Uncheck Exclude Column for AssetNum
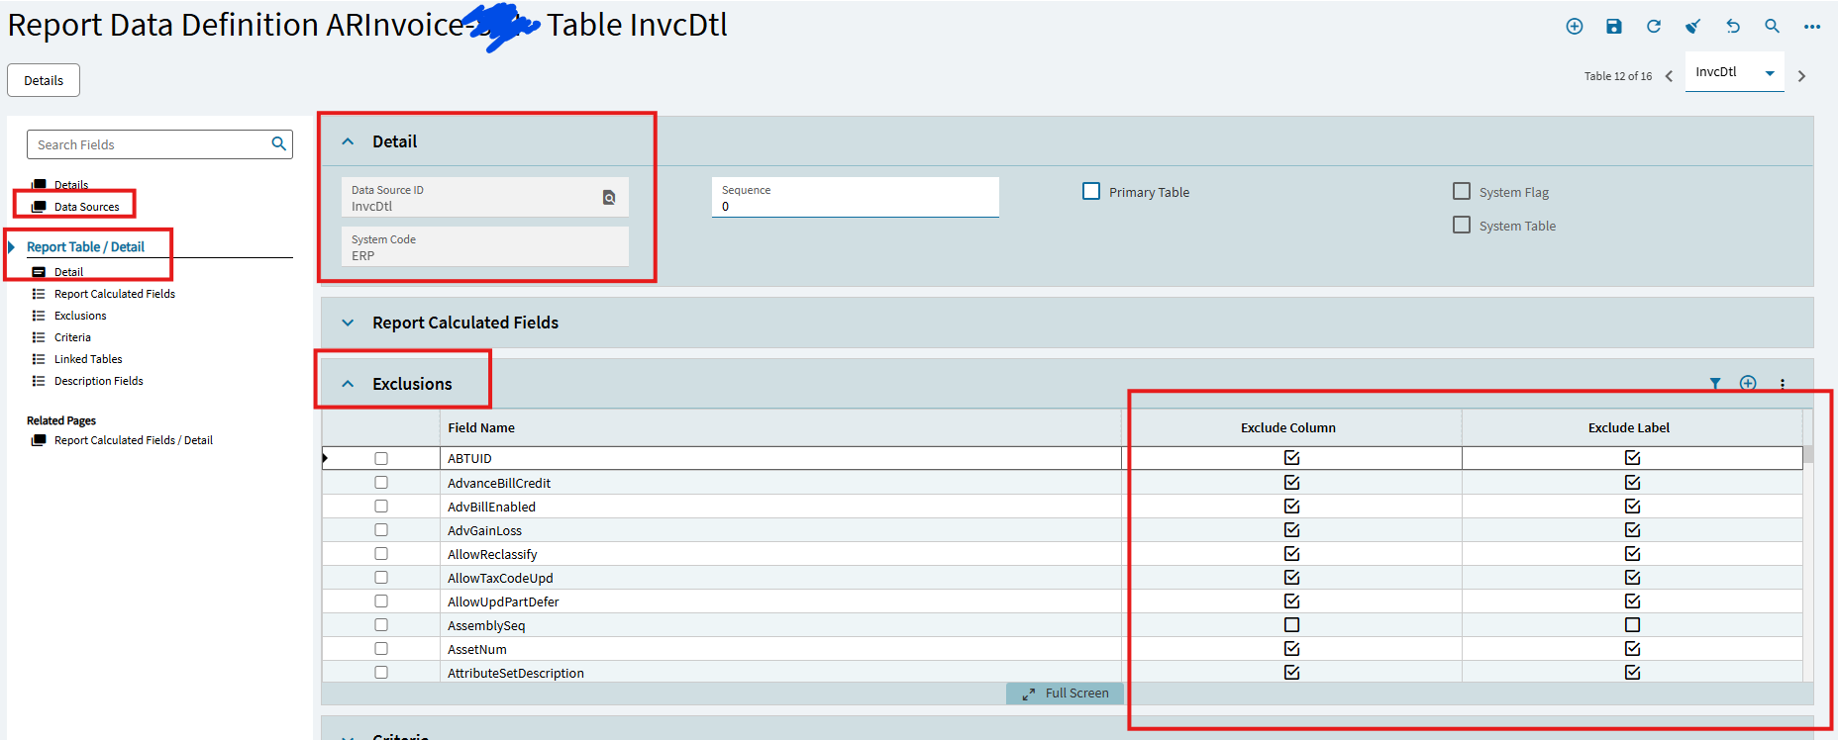1838x740 pixels. pos(1291,649)
